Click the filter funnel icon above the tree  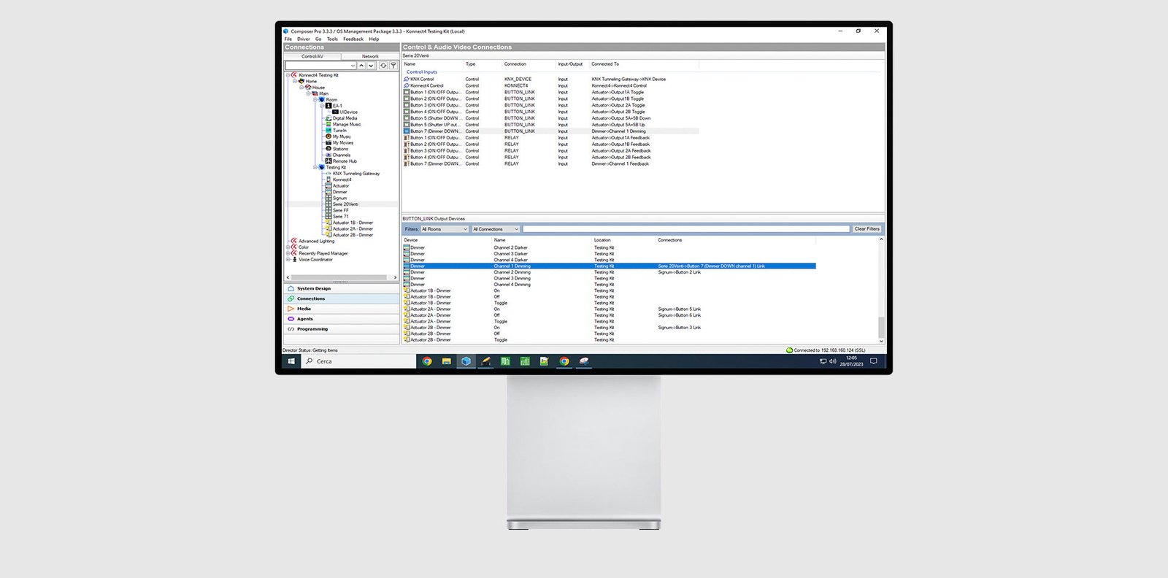pyautogui.click(x=393, y=66)
